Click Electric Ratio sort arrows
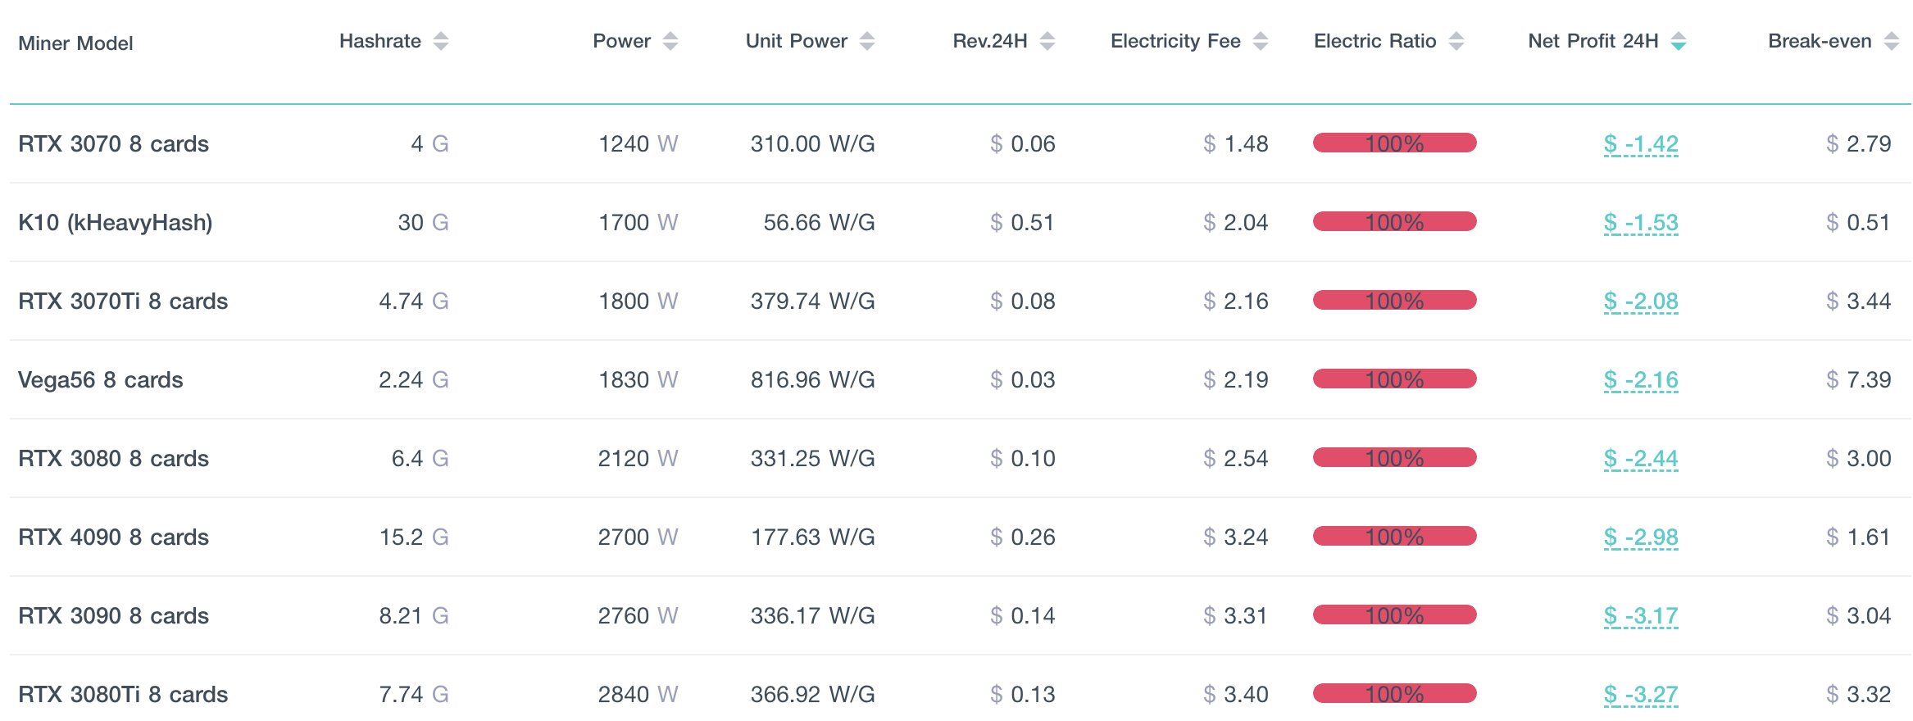The height and width of the screenshot is (721, 1913). [1456, 41]
